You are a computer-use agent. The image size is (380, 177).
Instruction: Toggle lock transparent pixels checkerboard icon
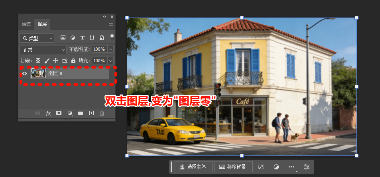coord(38,61)
